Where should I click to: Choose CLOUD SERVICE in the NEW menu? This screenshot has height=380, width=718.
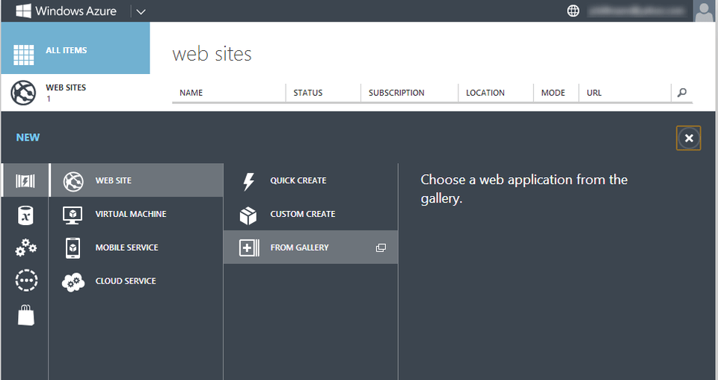click(136, 281)
